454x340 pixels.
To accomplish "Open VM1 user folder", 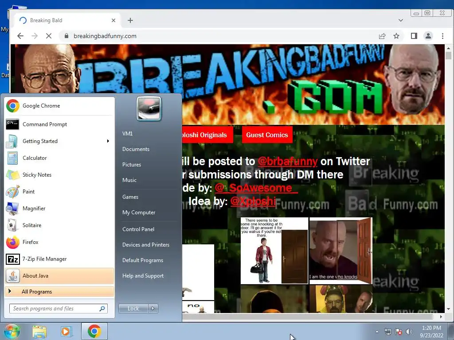I will tap(127, 134).
